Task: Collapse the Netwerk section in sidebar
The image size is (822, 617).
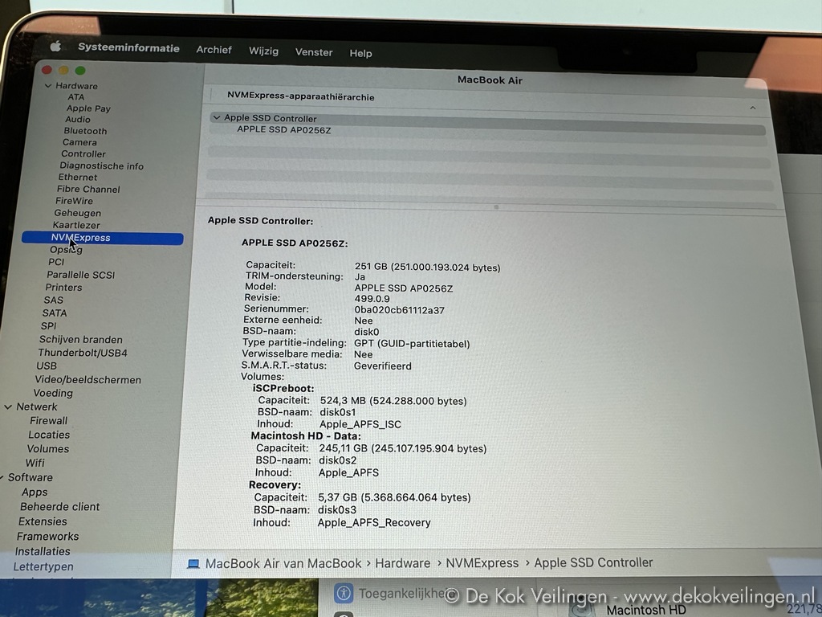Action: [x=8, y=407]
